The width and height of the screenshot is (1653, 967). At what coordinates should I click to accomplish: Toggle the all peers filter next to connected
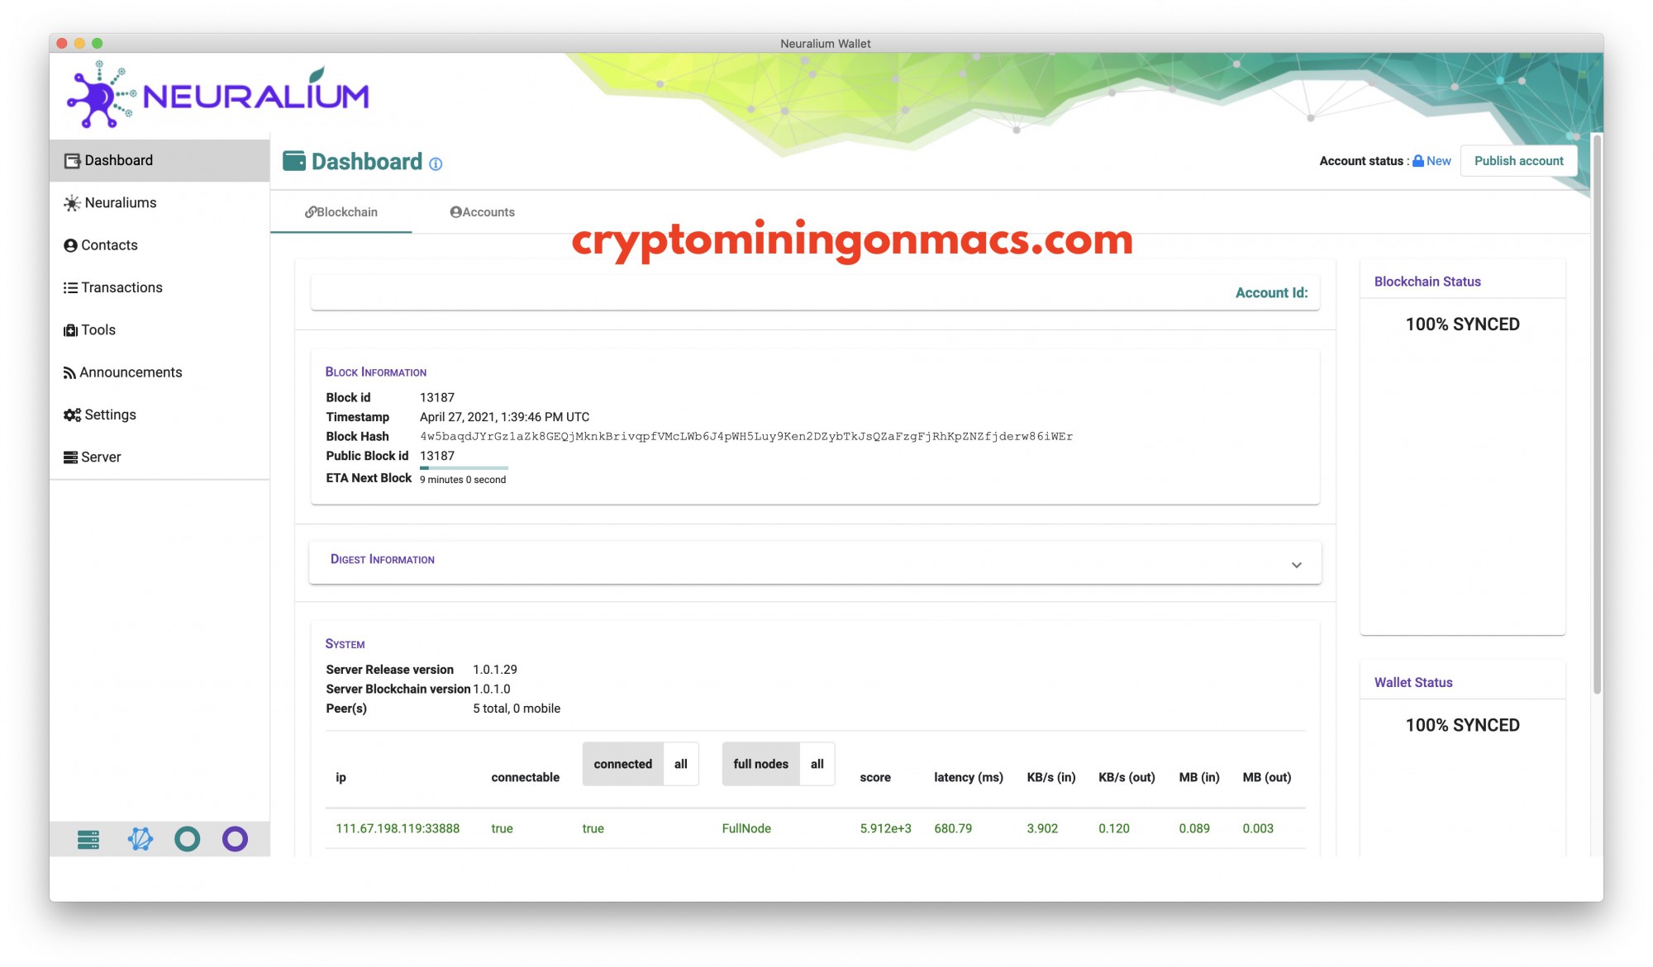coord(681,763)
